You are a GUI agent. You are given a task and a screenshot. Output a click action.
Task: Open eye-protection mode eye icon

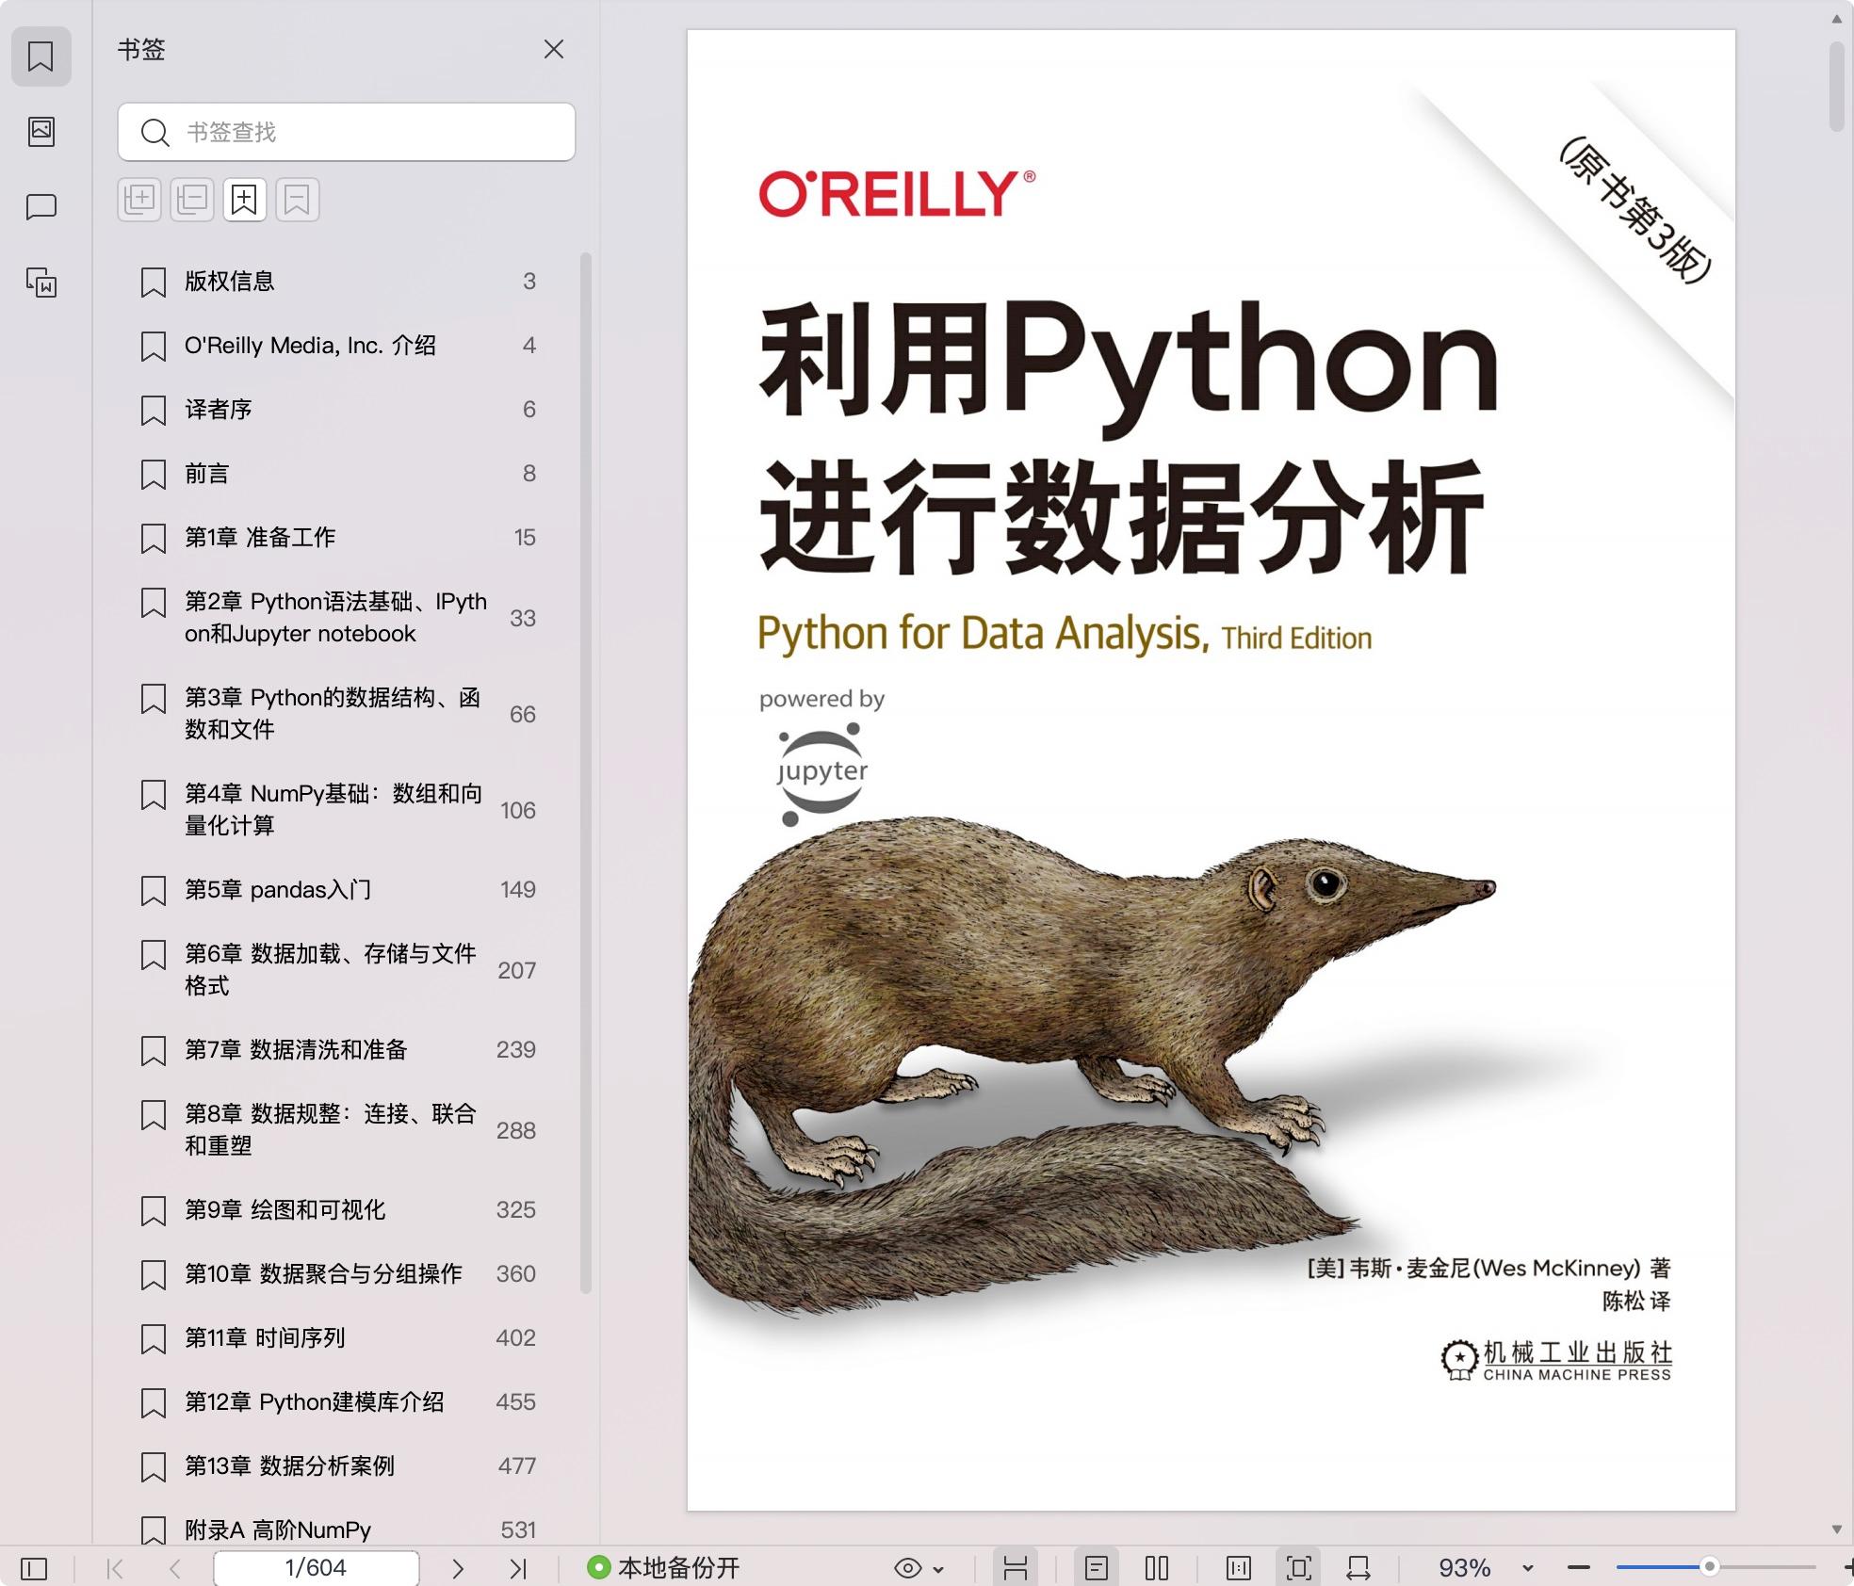tap(908, 1568)
